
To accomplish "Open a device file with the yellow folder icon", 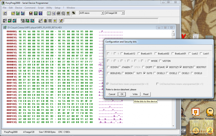I will 13,13.
